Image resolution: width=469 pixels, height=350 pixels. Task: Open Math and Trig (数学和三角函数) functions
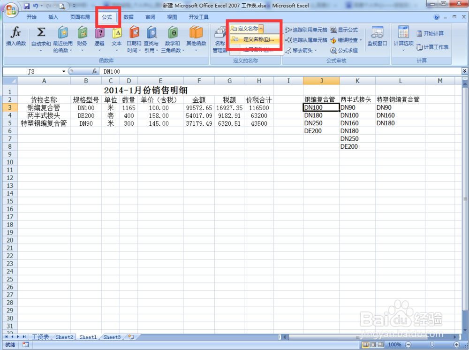(173, 39)
